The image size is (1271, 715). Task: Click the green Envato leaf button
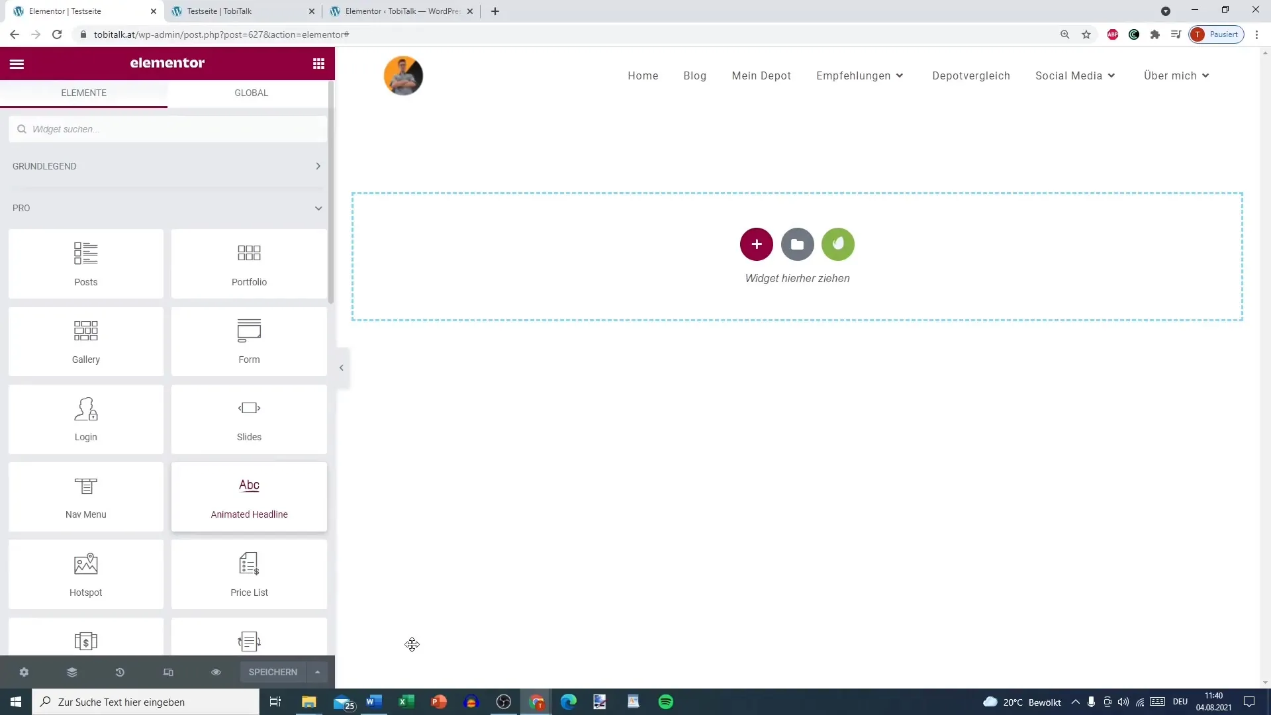coord(838,244)
